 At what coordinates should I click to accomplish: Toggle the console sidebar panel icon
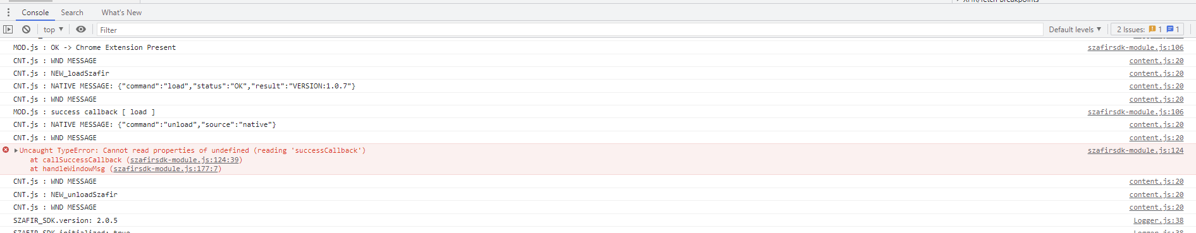pos(8,30)
